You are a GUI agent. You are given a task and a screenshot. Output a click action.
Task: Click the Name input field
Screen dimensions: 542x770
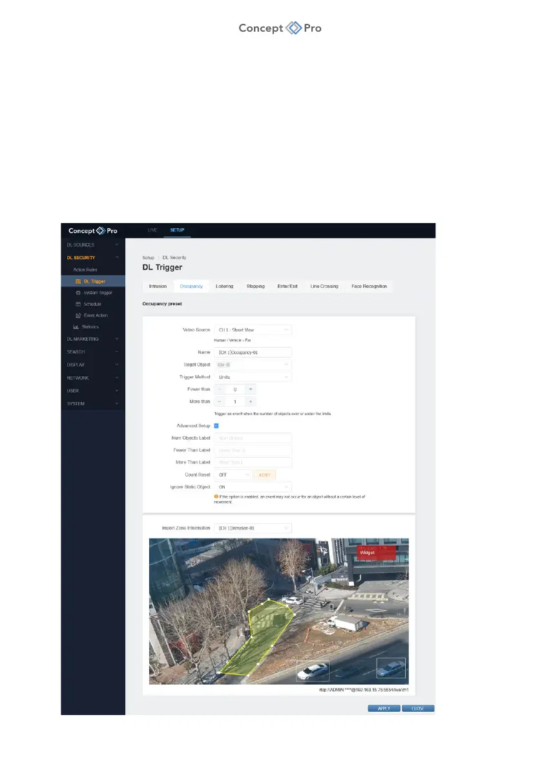click(253, 353)
